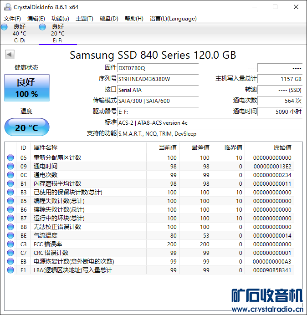Click the interface field Serial ATA
Screen dimensions: 307x315
point(158,90)
